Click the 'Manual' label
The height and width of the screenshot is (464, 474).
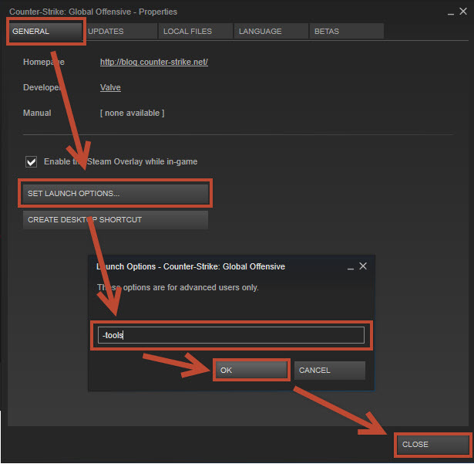pos(37,113)
